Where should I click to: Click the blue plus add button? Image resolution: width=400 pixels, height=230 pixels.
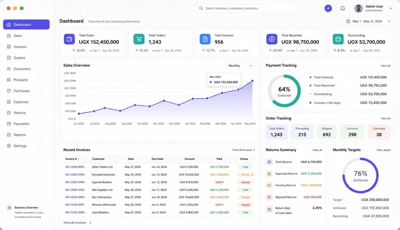click(x=328, y=8)
